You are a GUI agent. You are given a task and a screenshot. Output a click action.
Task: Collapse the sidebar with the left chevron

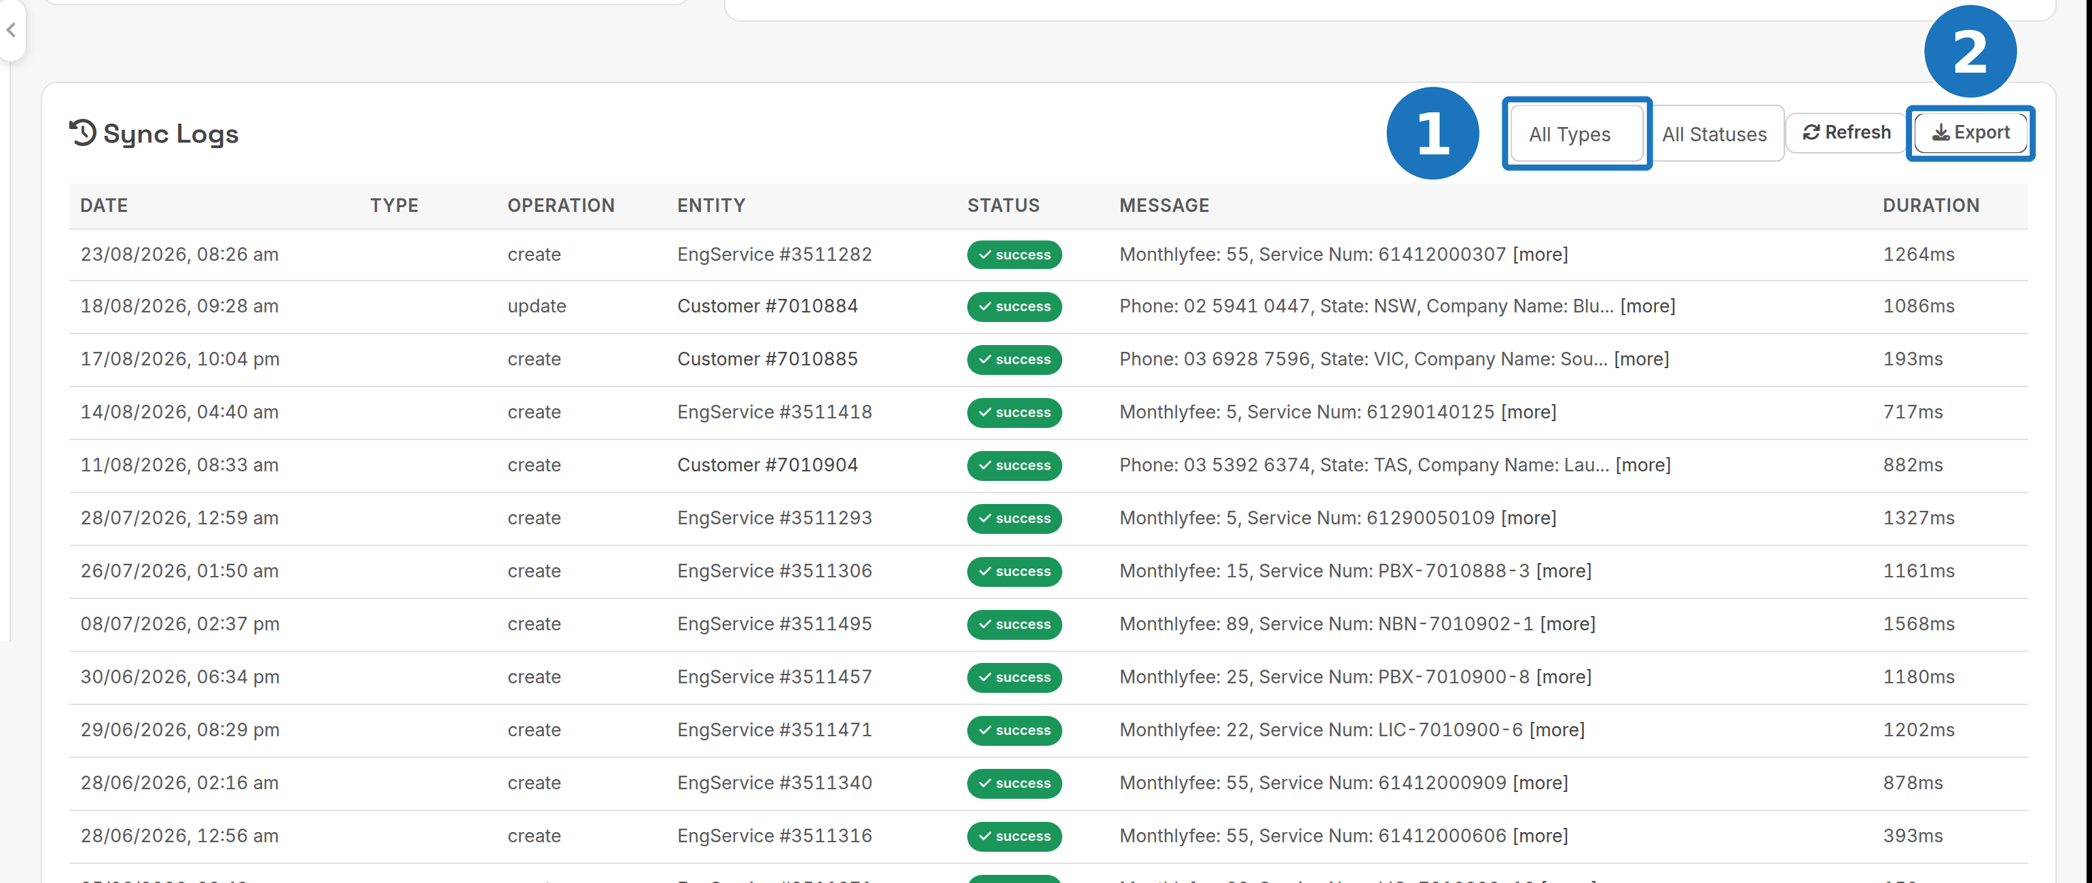click(x=12, y=30)
